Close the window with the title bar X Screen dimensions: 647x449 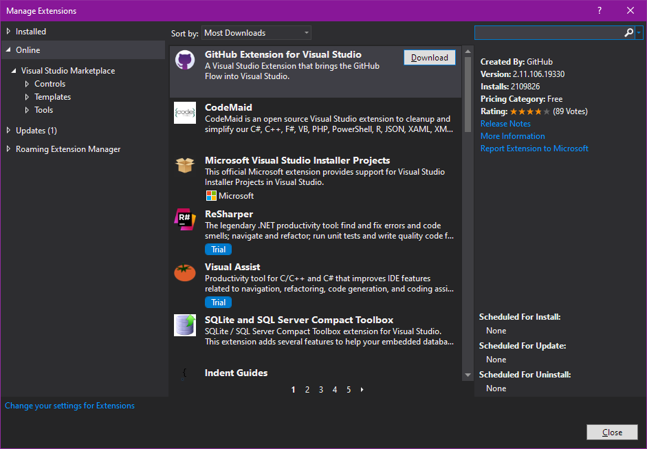click(630, 11)
